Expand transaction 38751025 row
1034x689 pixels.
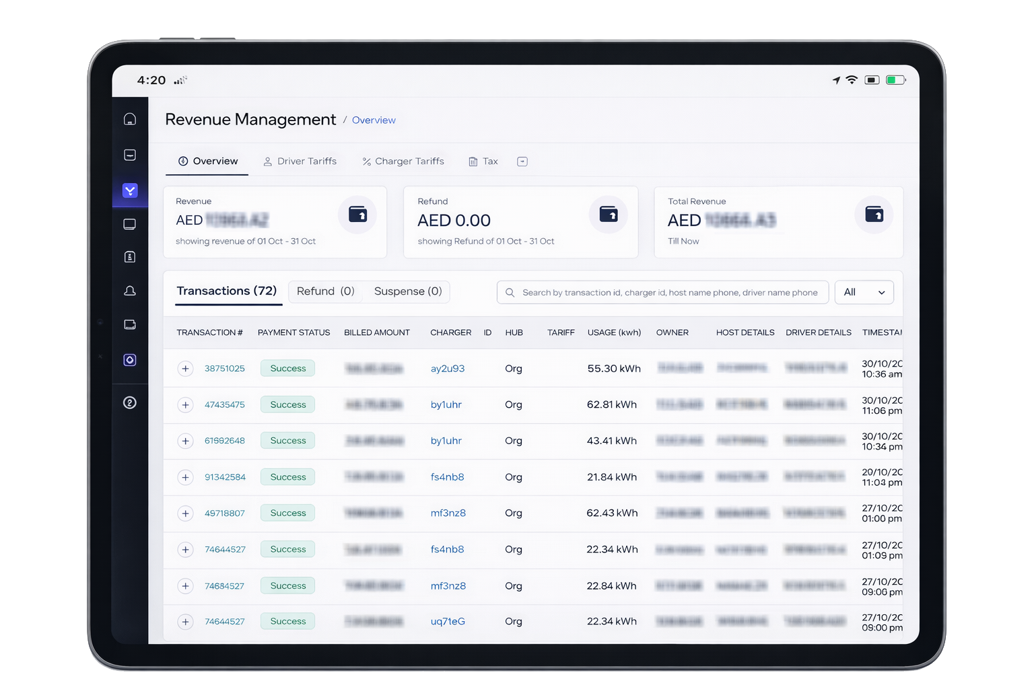click(185, 369)
